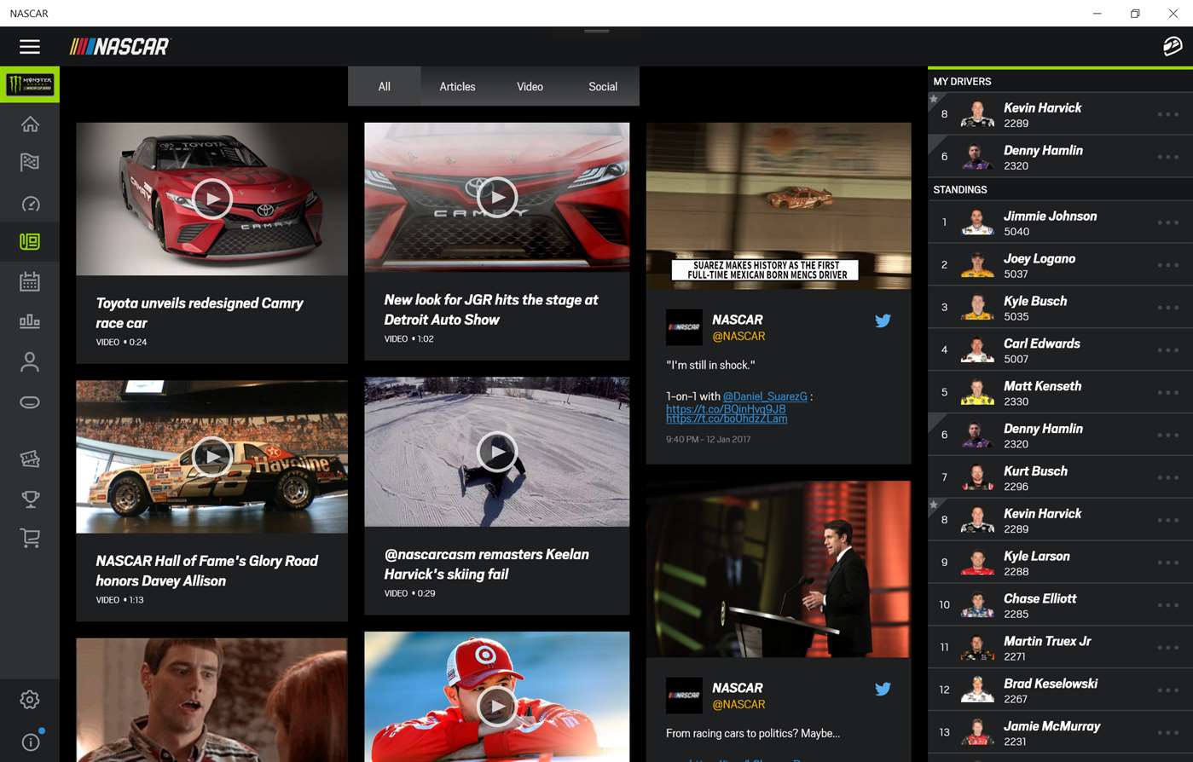This screenshot has width=1193, height=762.
Task: Open podium speaker tweet image
Action: coord(779,569)
